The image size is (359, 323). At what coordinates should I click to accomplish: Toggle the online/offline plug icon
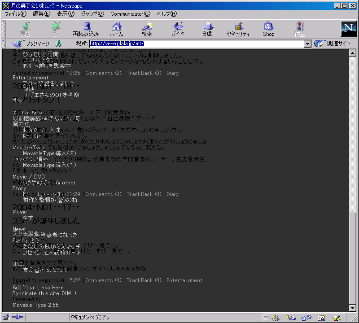point(18,317)
